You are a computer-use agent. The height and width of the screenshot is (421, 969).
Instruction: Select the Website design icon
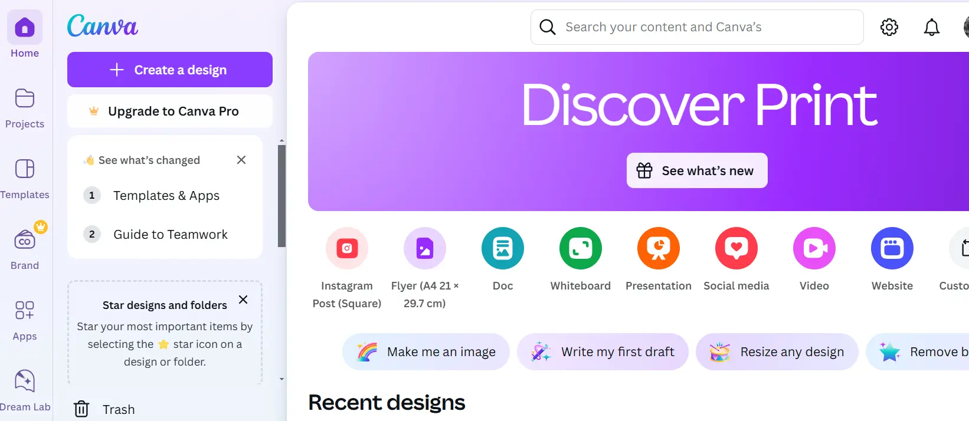[x=892, y=248]
